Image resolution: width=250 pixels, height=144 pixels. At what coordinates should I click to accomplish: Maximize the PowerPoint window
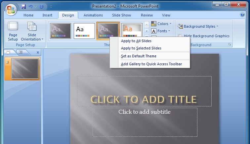point(226,5)
